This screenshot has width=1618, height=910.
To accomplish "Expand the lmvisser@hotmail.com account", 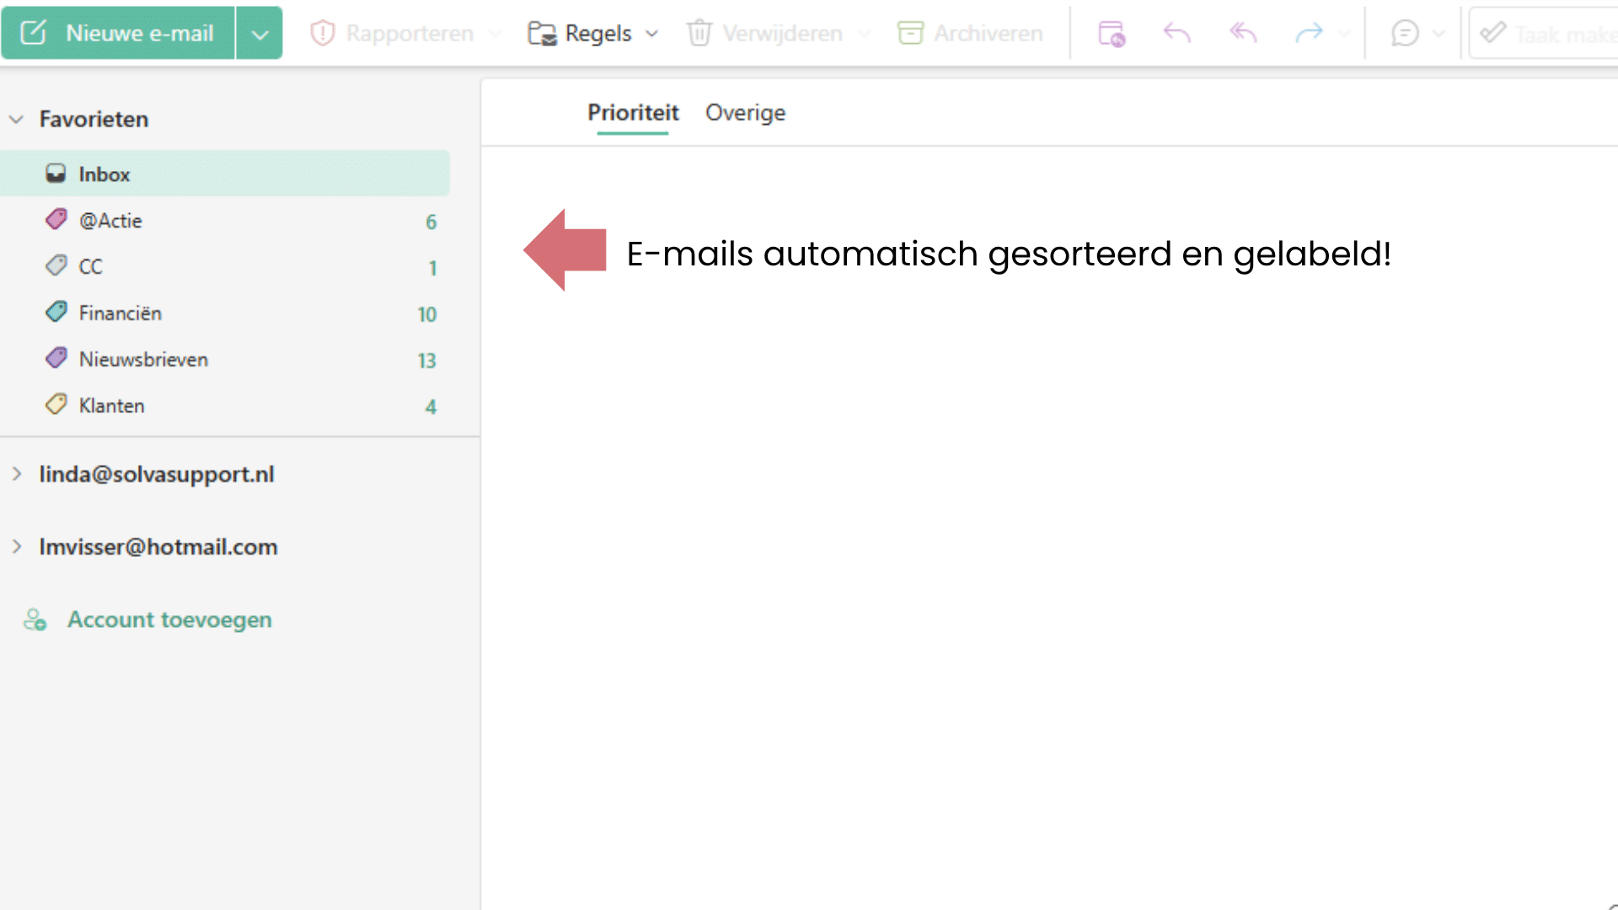I will (18, 546).
